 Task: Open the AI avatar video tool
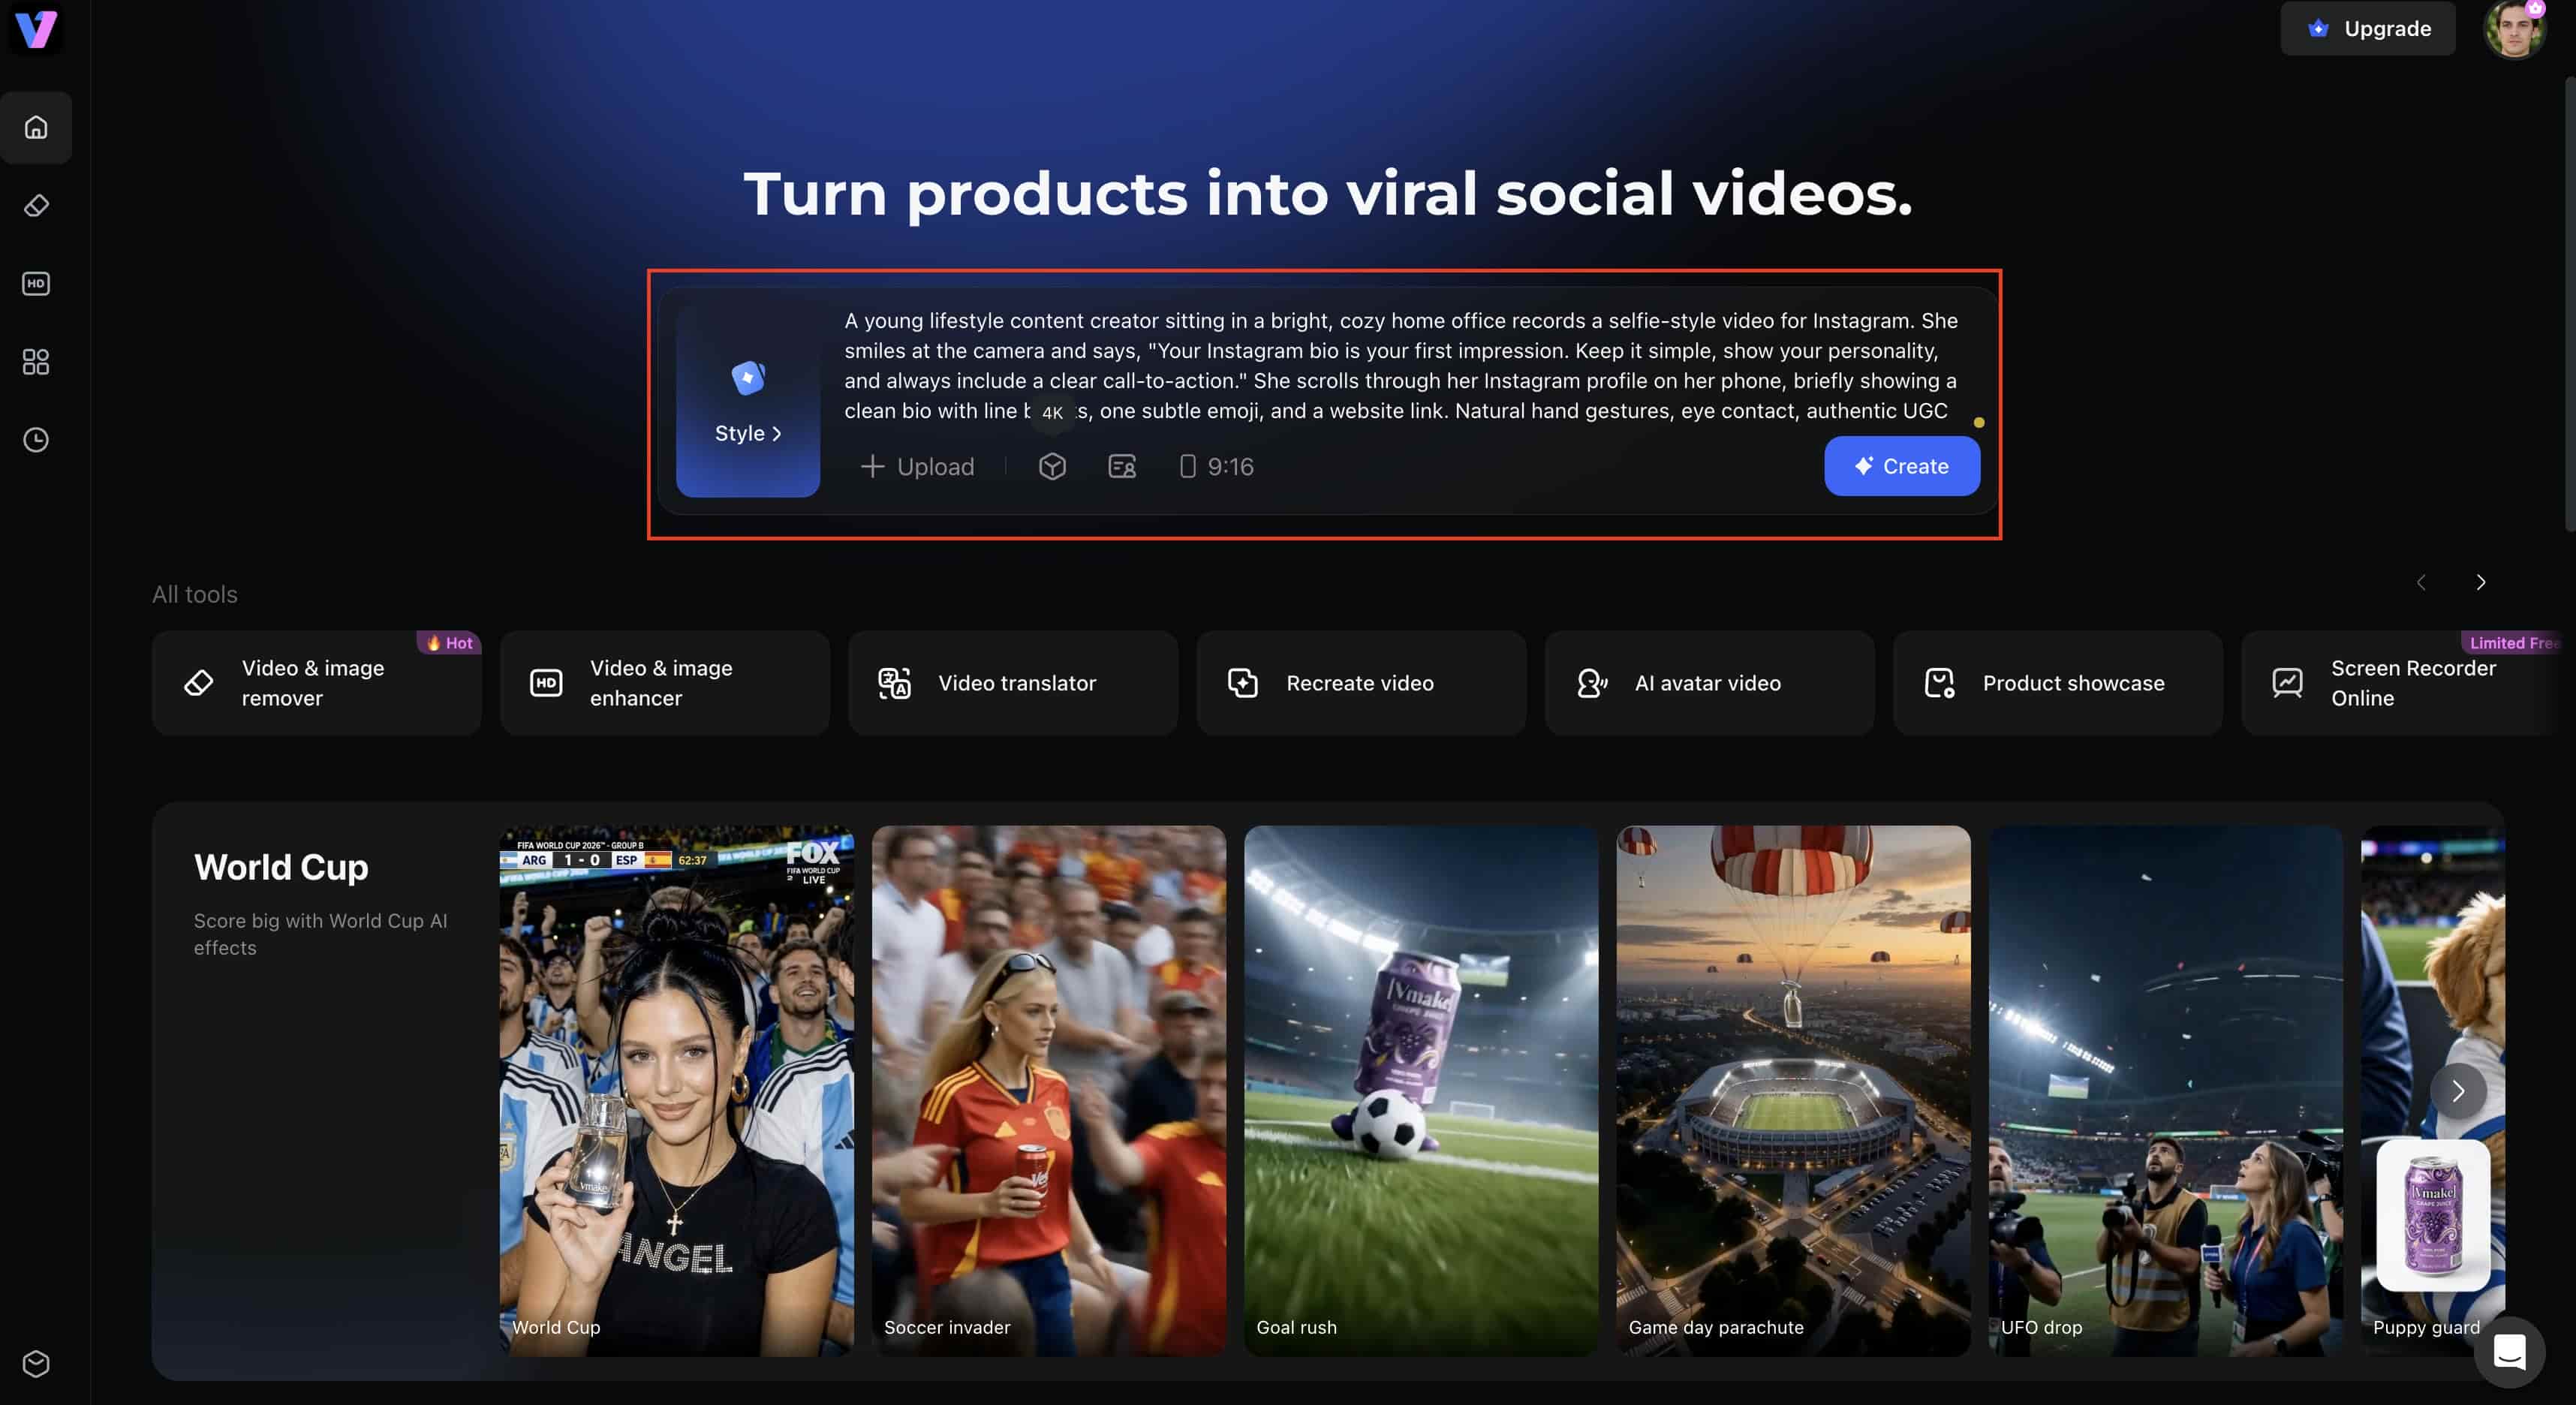coord(1709,683)
